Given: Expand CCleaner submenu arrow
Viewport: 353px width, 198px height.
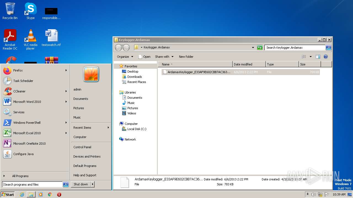Looking at the screenshot, I should (x=66, y=91).
